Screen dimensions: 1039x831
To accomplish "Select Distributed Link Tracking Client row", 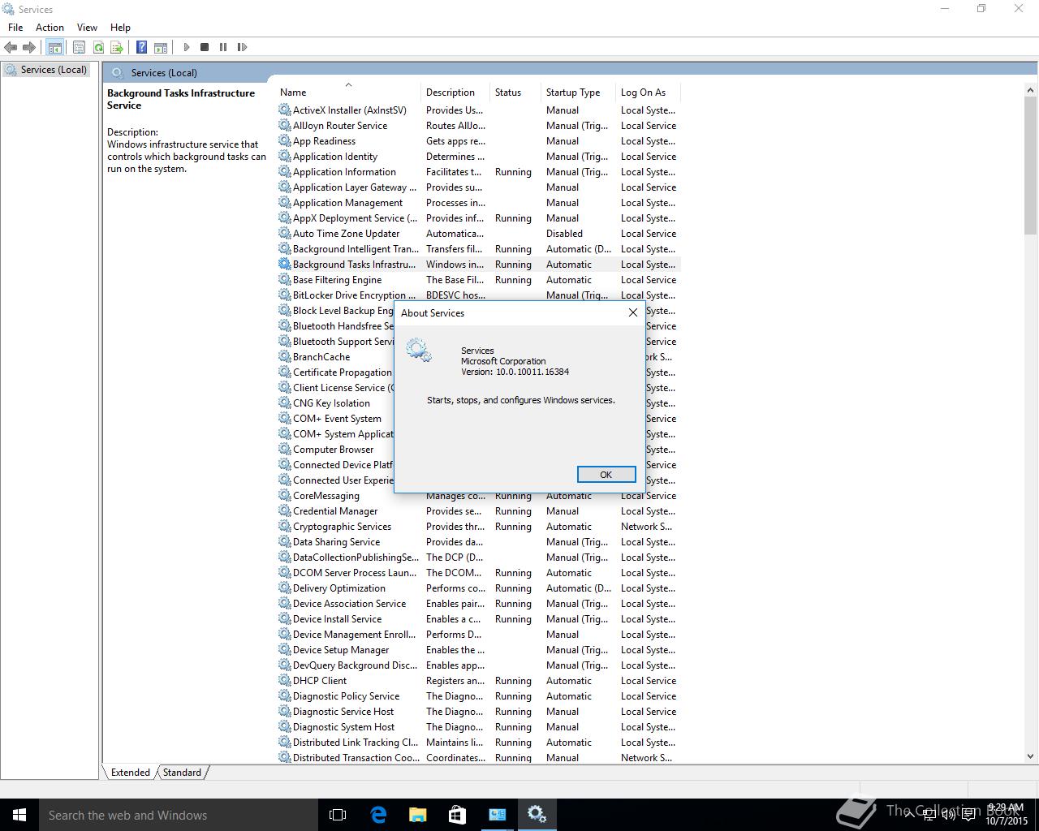I will coord(479,743).
